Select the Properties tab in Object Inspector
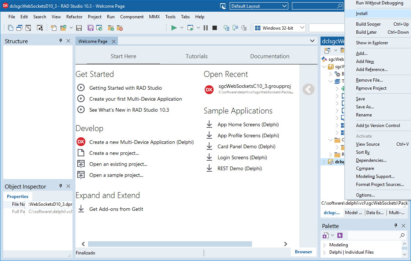 point(18,196)
